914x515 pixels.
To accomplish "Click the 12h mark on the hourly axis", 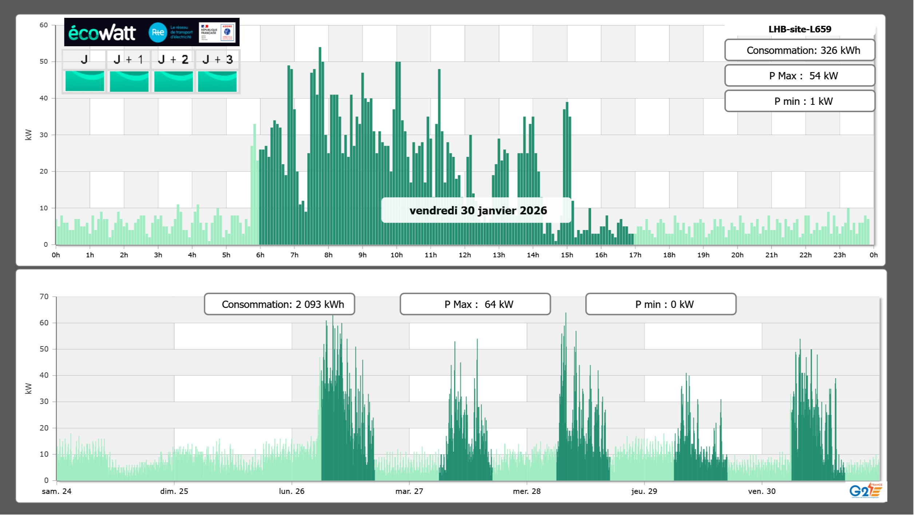I will pos(464,255).
